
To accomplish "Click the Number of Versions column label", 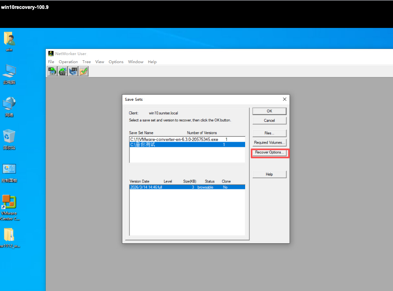I will point(202,133).
